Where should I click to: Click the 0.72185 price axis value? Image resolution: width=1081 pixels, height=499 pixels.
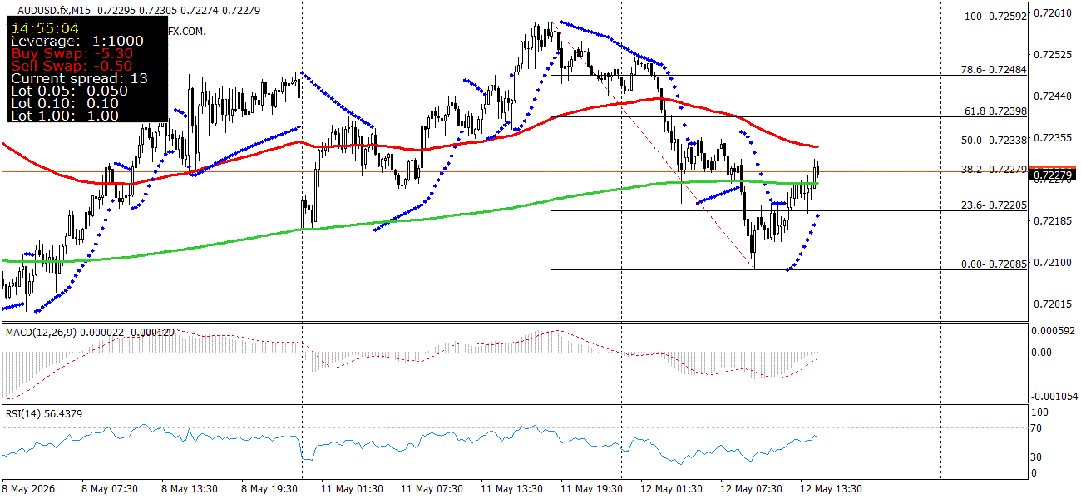(1053, 221)
